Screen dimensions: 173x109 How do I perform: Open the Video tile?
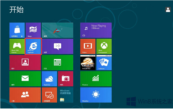[88, 46]
